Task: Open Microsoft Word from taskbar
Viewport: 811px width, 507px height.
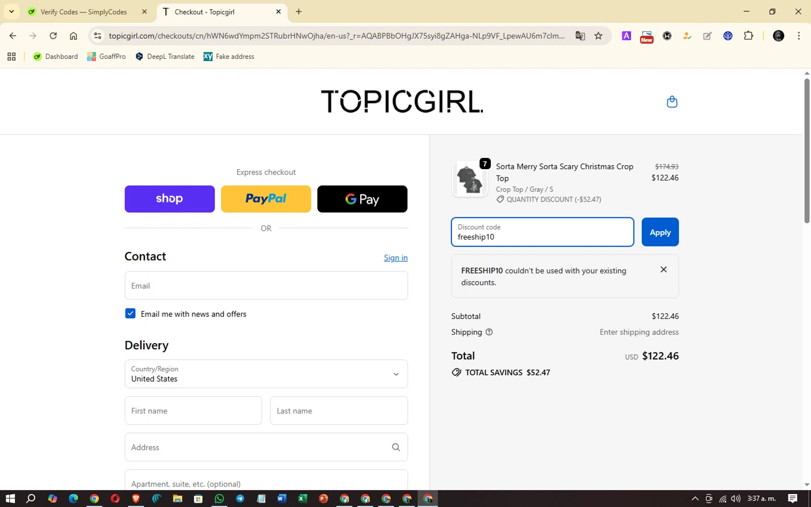Action: [282, 498]
